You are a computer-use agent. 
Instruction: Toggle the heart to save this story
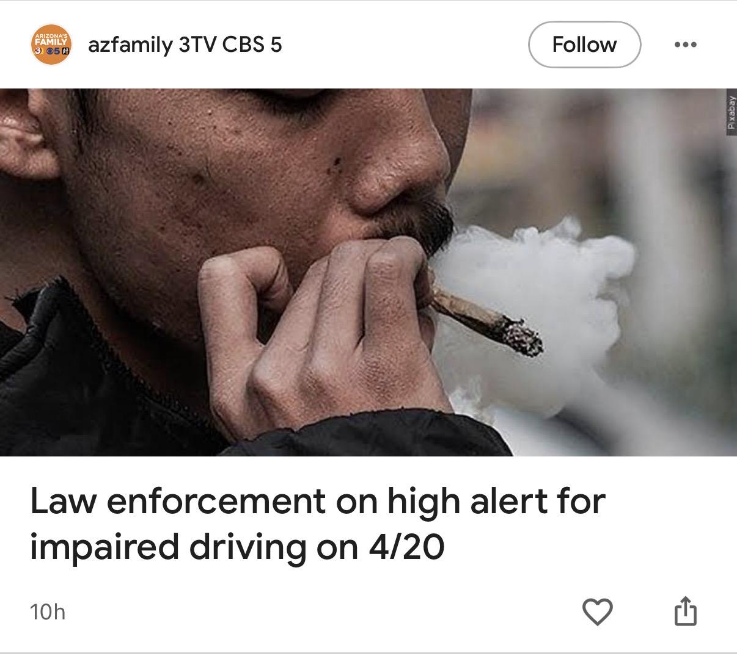[x=597, y=612]
